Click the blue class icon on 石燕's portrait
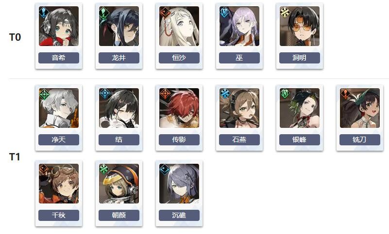The height and width of the screenshot is (234, 389). pyautogui.click(x=225, y=94)
